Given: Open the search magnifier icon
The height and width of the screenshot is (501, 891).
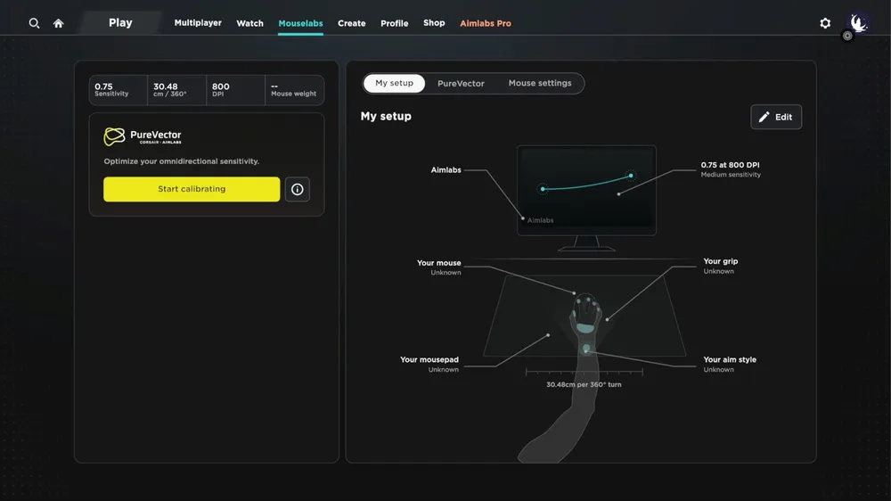Looking at the screenshot, I should point(34,23).
